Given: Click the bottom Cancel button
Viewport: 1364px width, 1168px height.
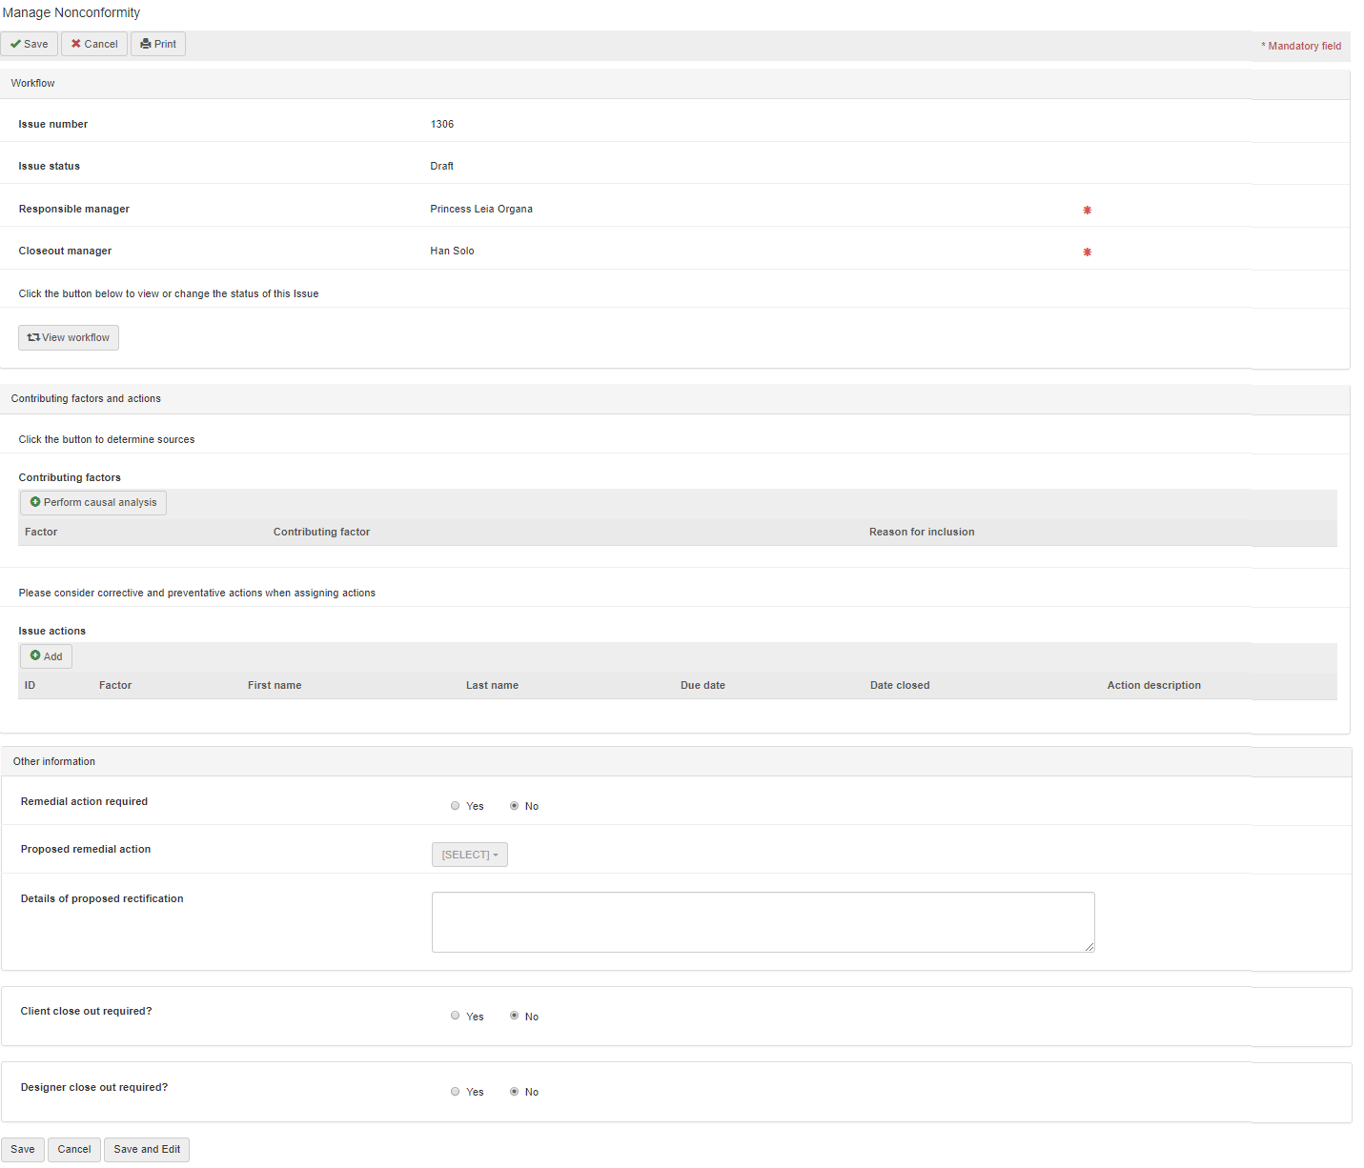Looking at the screenshot, I should tap(74, 1149).
